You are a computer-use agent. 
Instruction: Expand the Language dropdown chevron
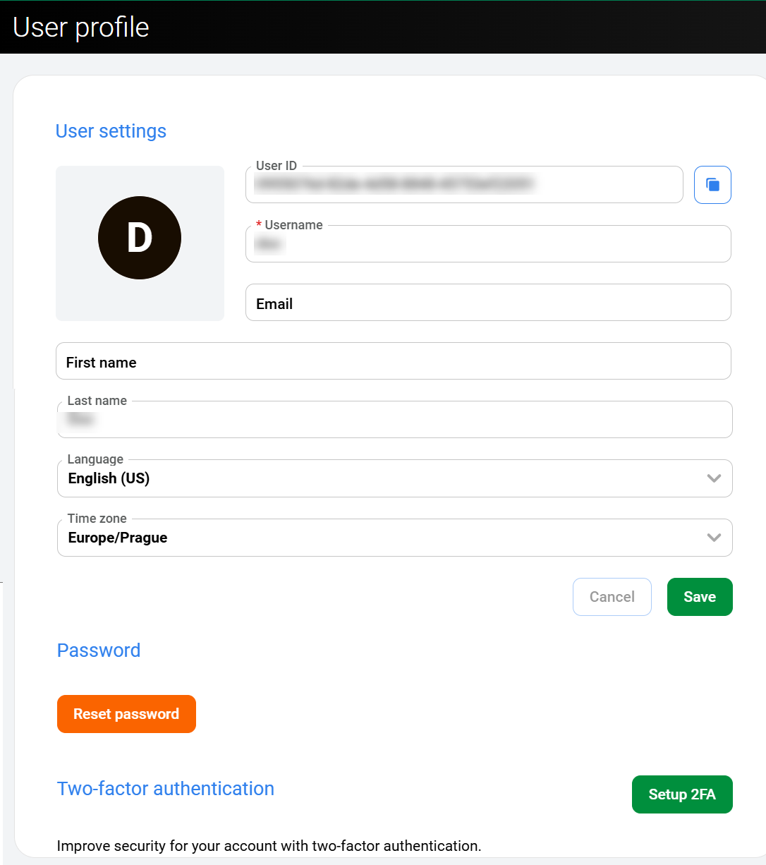[714, 478]
